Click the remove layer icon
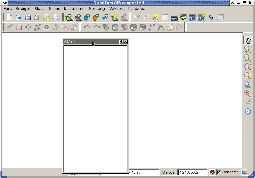 pyautogui.click(x=124, y=17)
